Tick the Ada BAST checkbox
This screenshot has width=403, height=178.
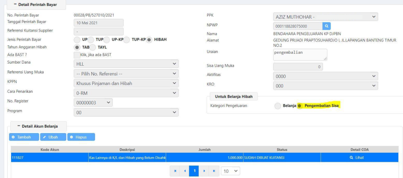[x=77, y=55]
